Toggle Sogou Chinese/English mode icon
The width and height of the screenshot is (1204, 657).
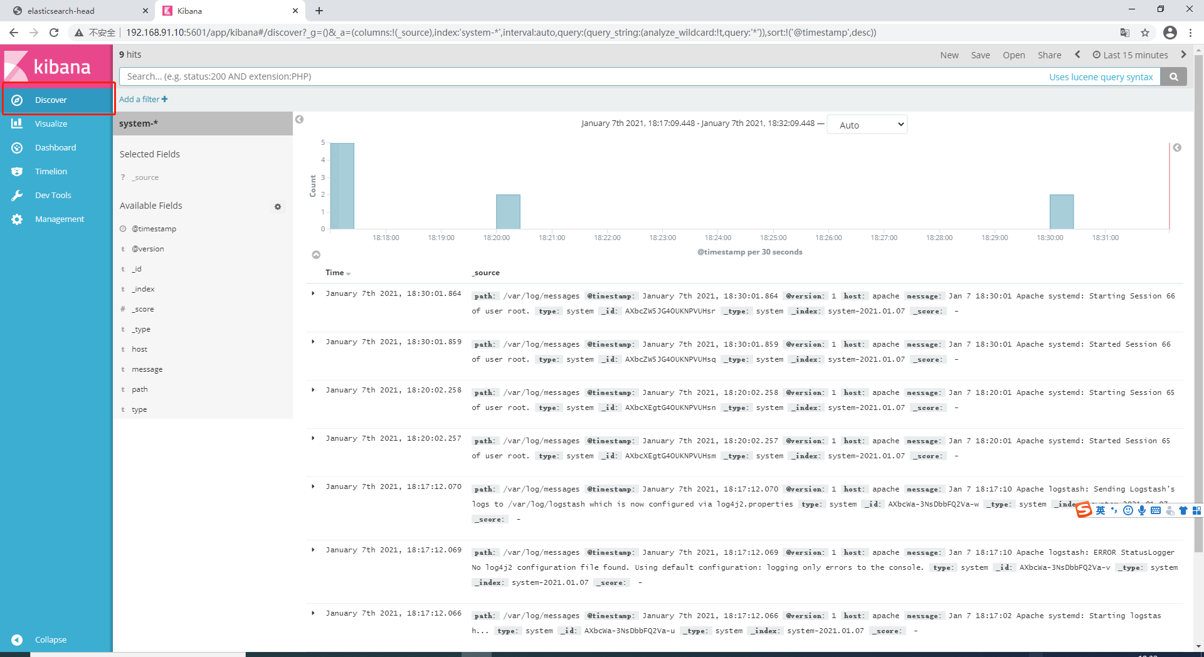click(x=1101, y=510)
